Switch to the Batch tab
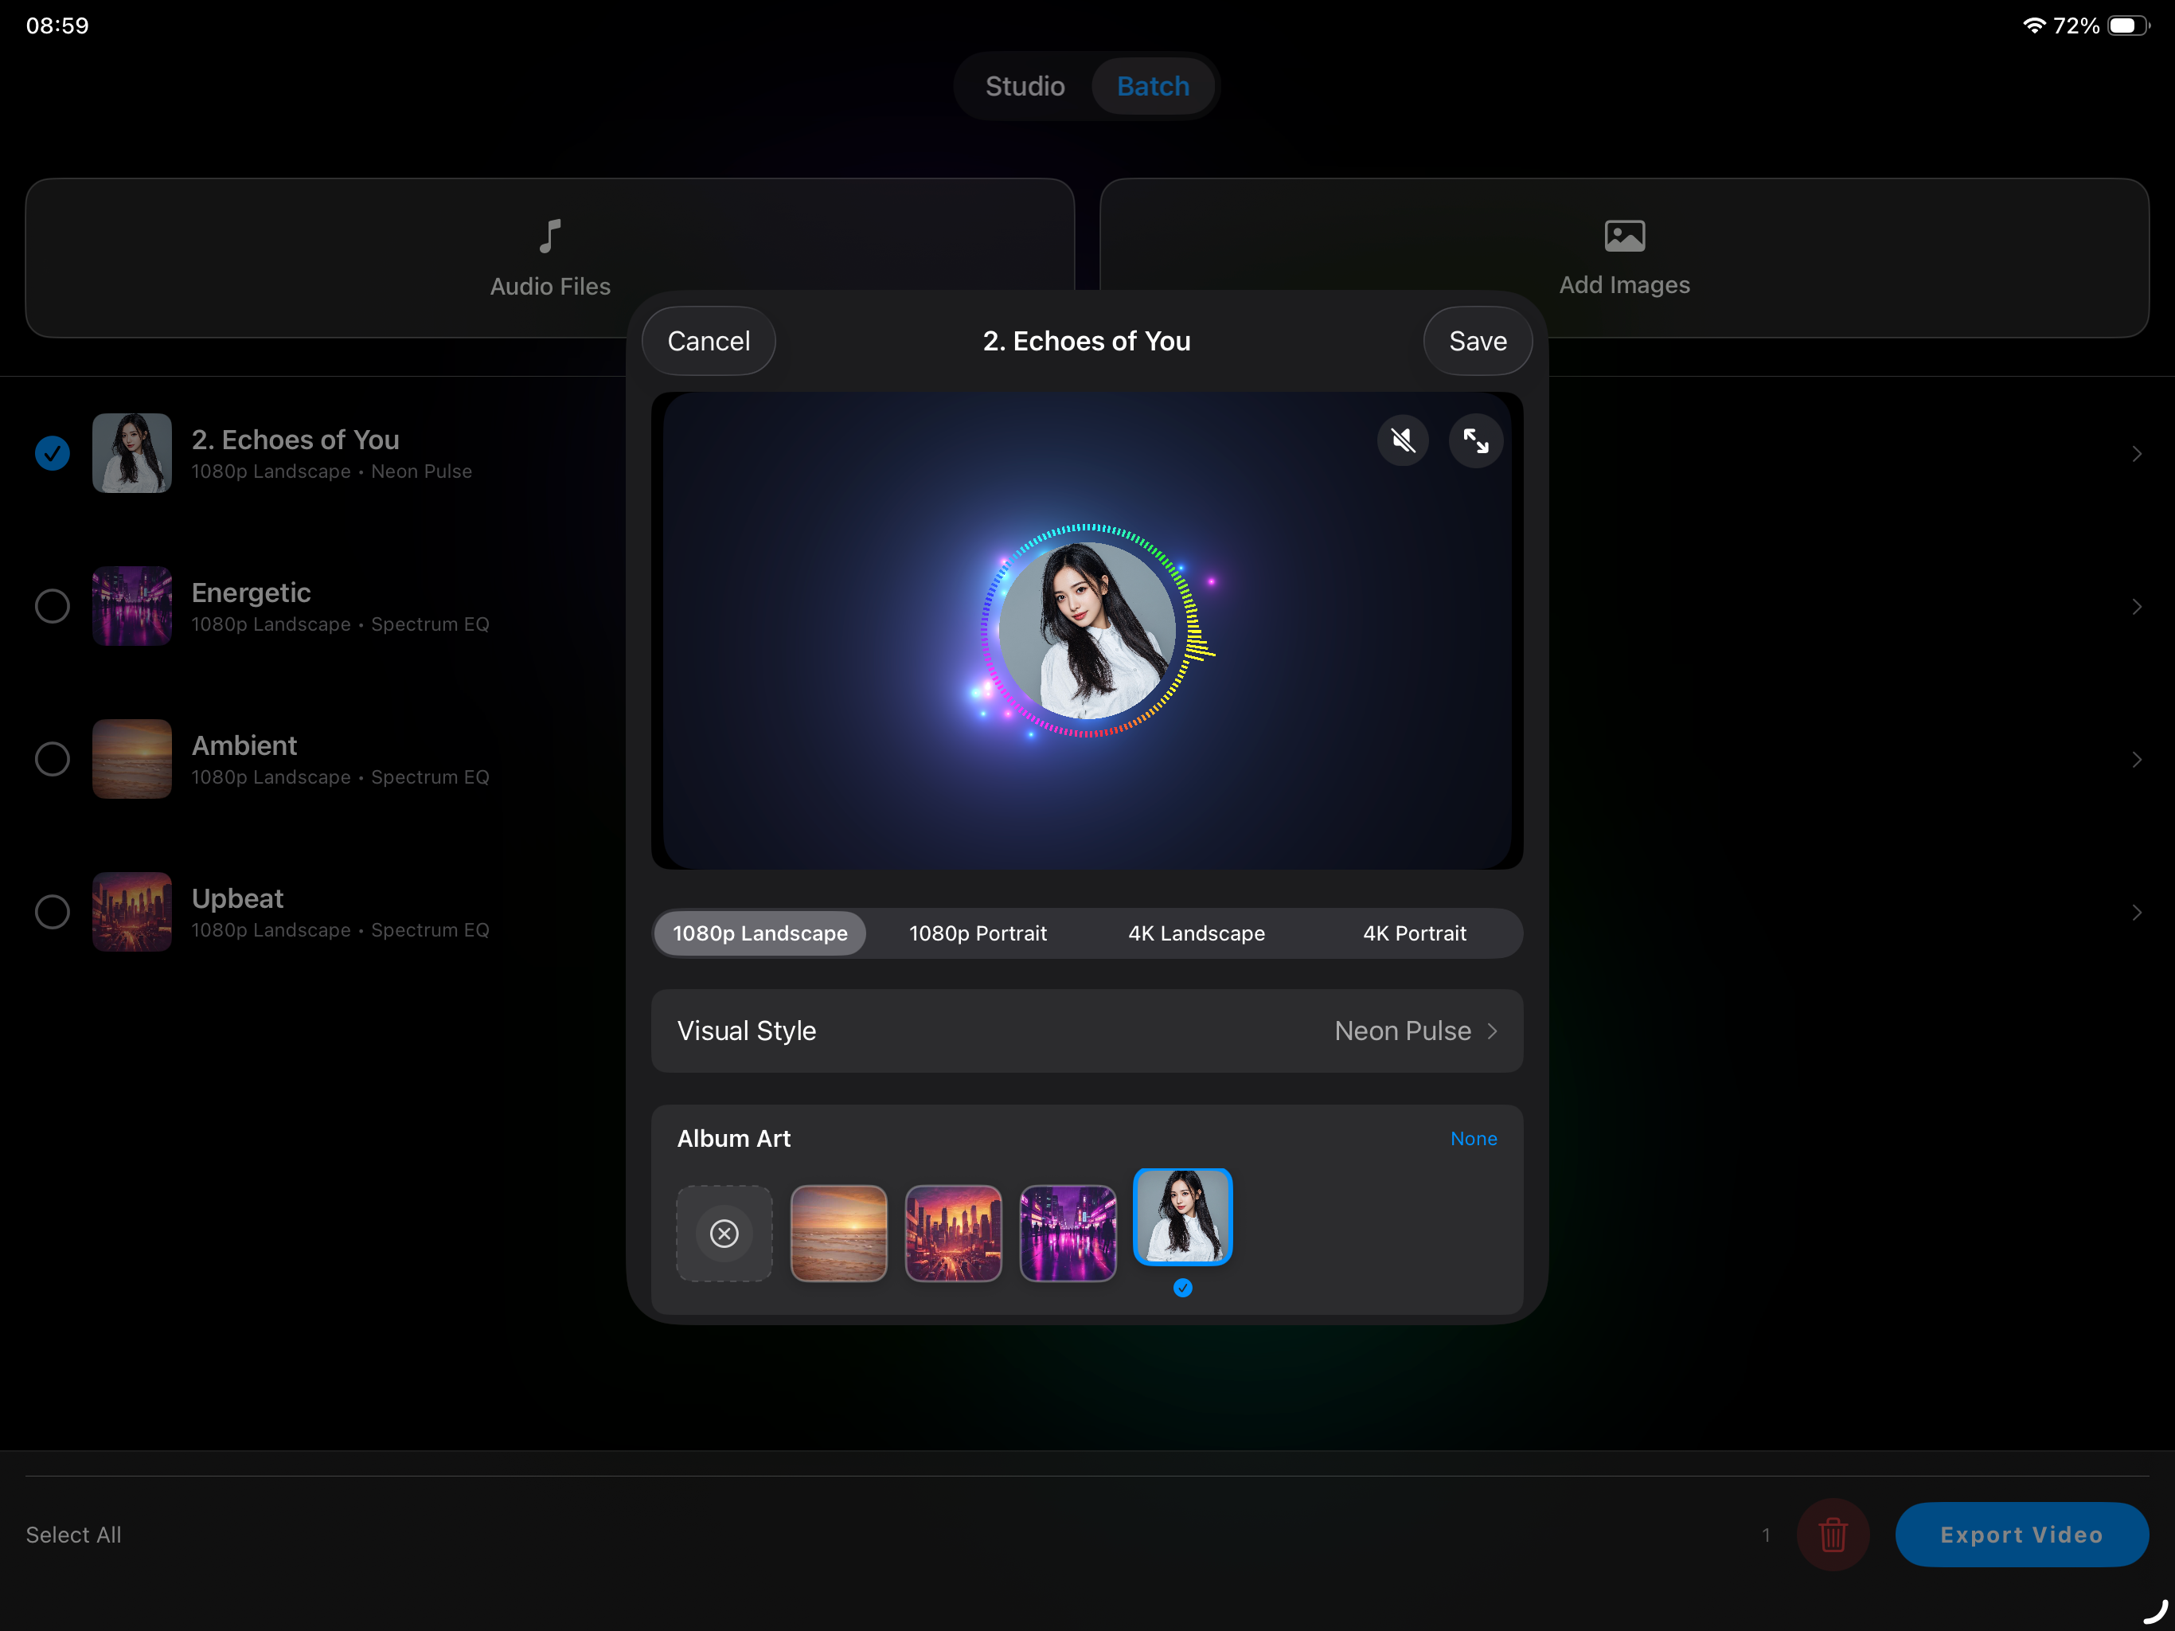The image size is (2175, 1631). 1153,87
